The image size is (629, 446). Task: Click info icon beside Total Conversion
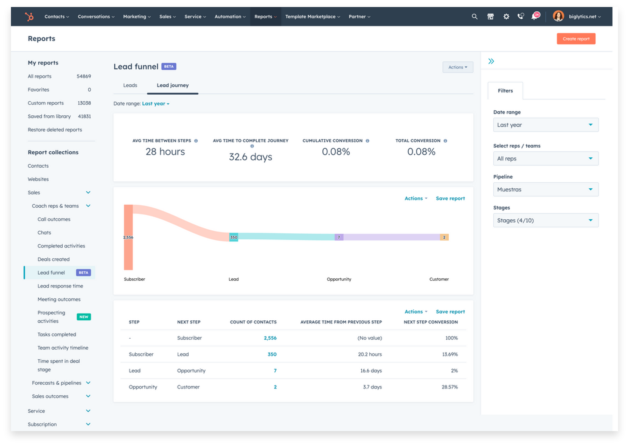(x=445, y=141)
